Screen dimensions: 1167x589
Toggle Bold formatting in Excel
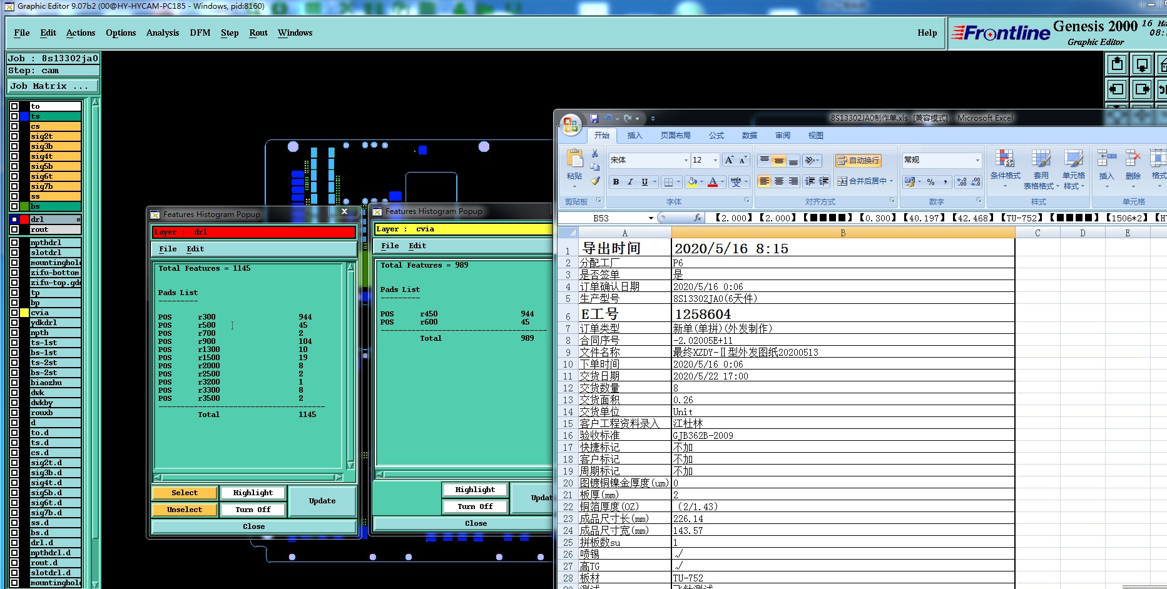point(616,182)
